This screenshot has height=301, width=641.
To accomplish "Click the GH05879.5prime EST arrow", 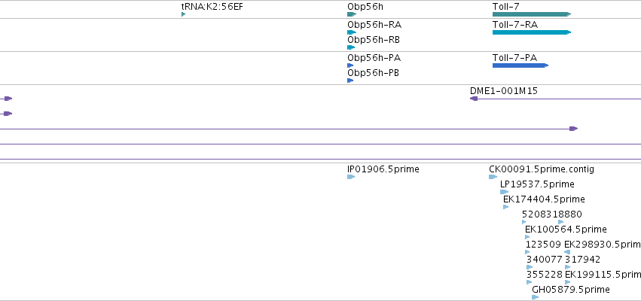I will coord(536,297).
